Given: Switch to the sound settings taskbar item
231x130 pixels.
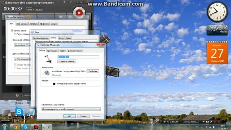Looking at the screenshot, I should point(47,127).
